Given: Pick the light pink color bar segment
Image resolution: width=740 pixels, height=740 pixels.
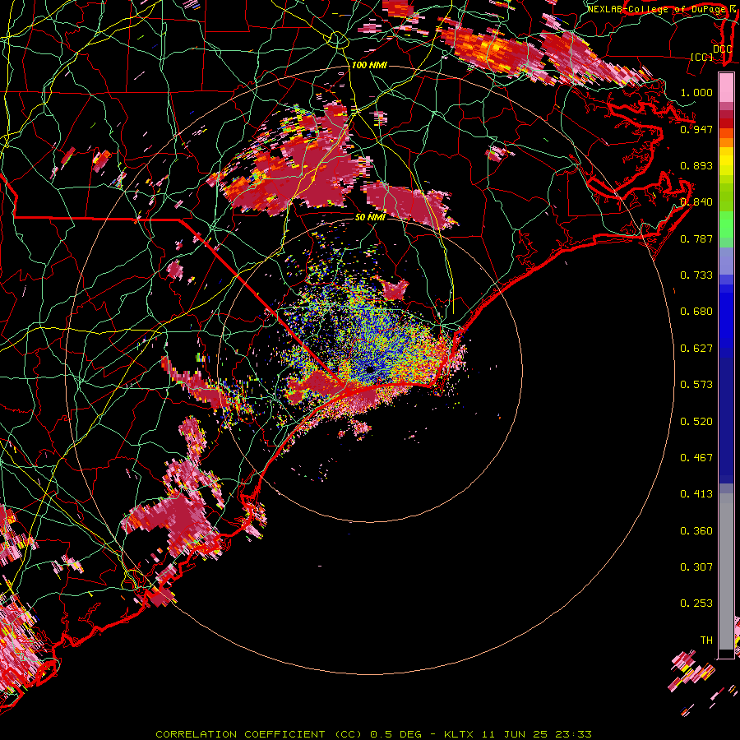Looking at the screenshot, I should [726, 87].
